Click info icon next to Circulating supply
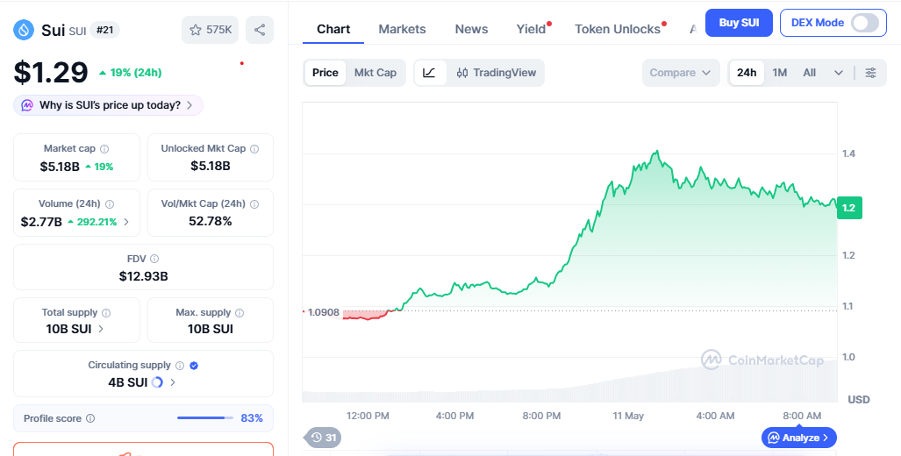Image resolution: width=901 pixels, height=456 pixels. point(180,366)
